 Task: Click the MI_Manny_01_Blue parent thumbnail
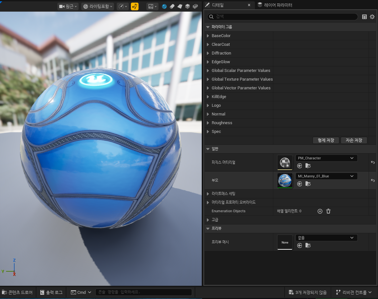[x=285, y=181]
